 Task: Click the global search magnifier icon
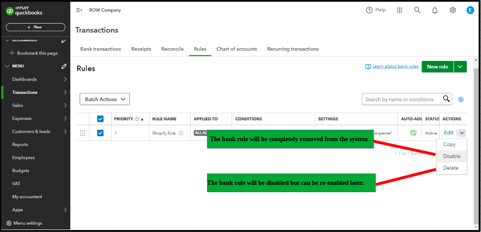tap(417, 10)
